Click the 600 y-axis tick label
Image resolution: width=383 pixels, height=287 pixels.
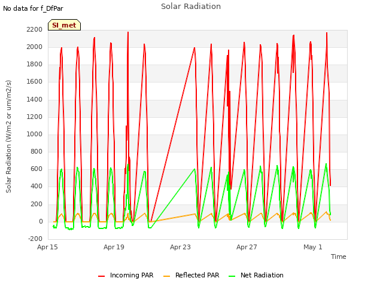tap(37, 169)
